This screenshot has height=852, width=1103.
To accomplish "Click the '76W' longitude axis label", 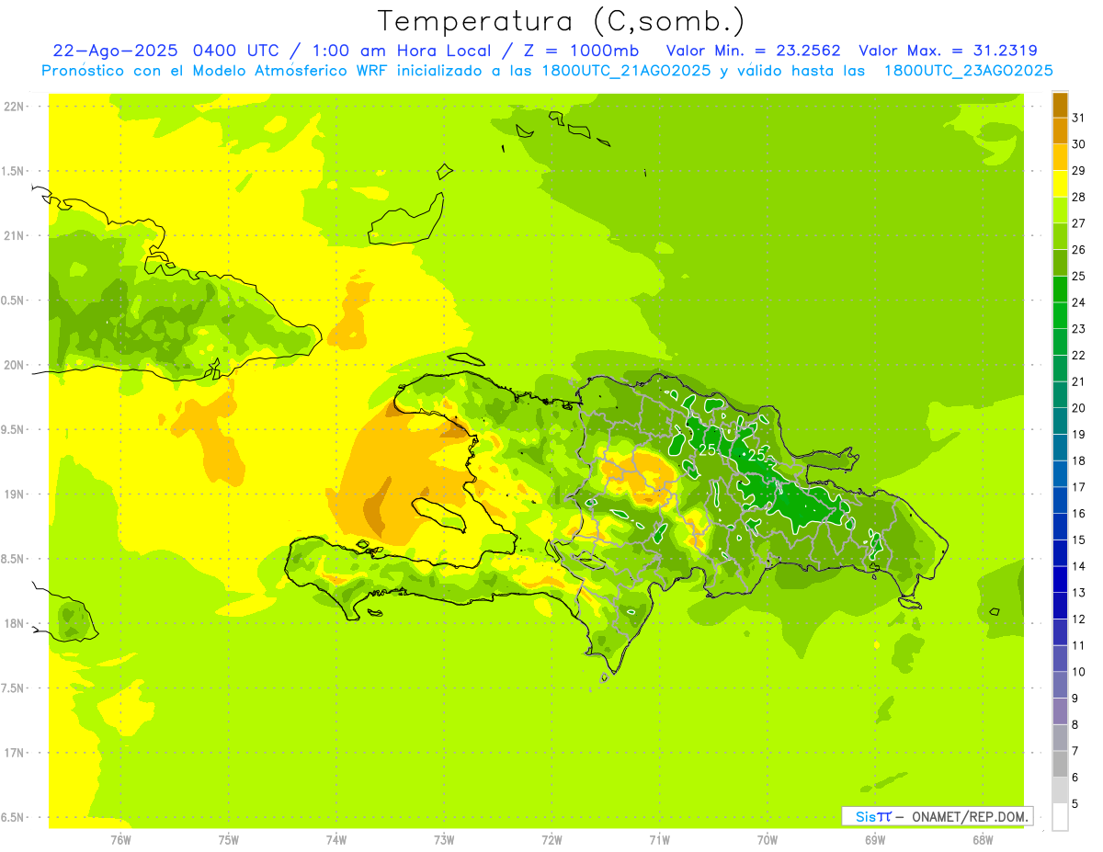I will click(120, 840).
